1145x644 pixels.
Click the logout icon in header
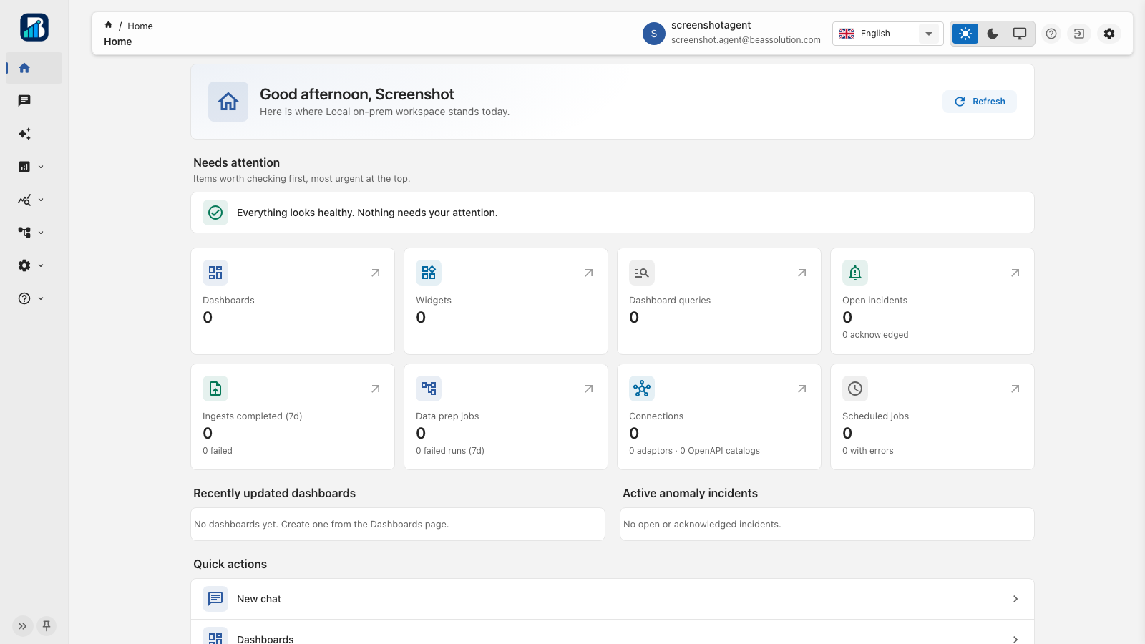click(x=1079, y=34)
